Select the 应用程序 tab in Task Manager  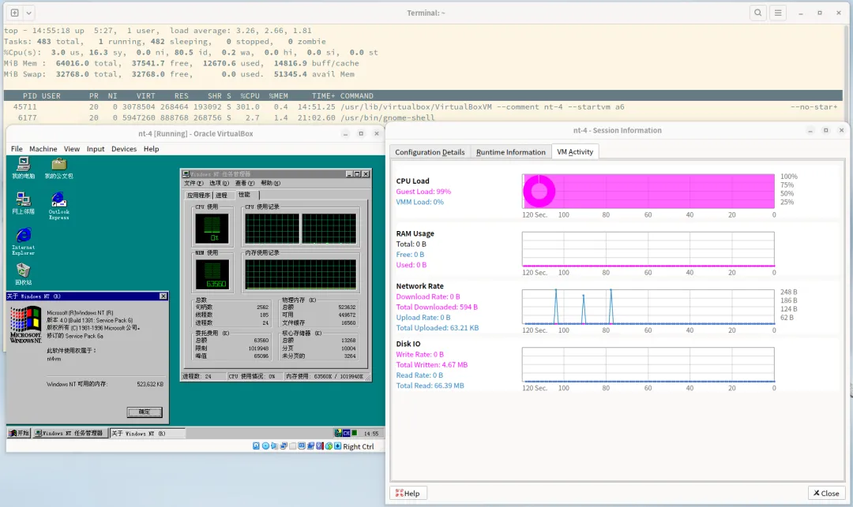tap(197, 195)
